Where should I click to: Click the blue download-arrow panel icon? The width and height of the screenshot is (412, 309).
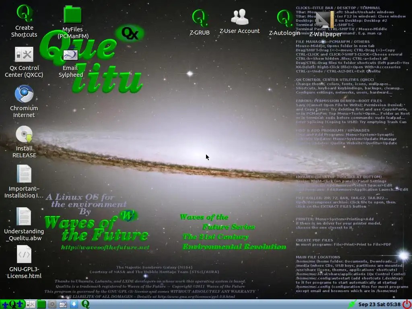74,304
